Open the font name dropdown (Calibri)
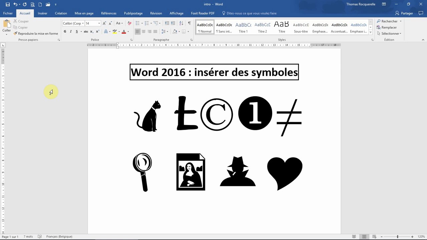 83,23
